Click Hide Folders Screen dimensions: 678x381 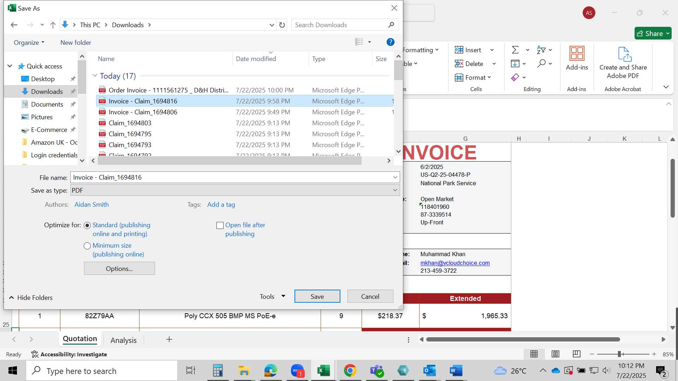(x=31, y=298)
